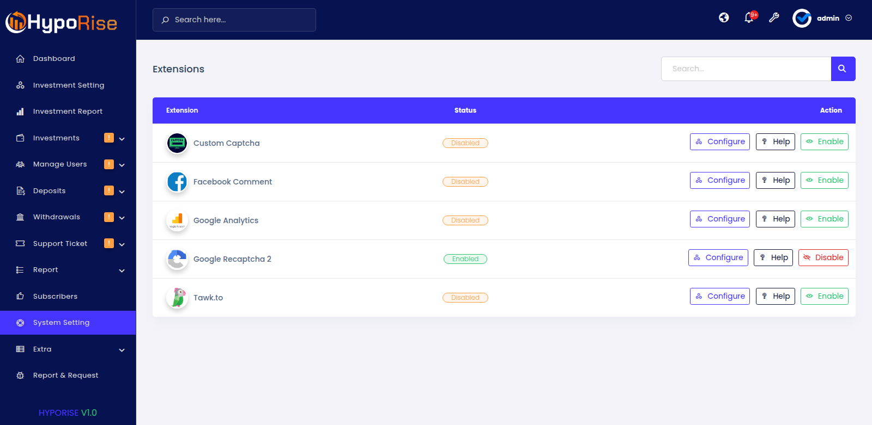Open Help for Google Analytics

(775, 219)
